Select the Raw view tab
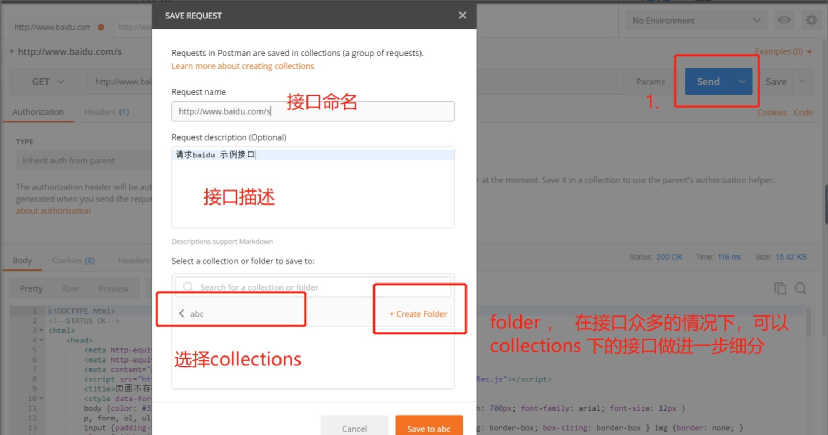This screenshot has height=435, width=828. pyautogui.click(x=70, y=288)
